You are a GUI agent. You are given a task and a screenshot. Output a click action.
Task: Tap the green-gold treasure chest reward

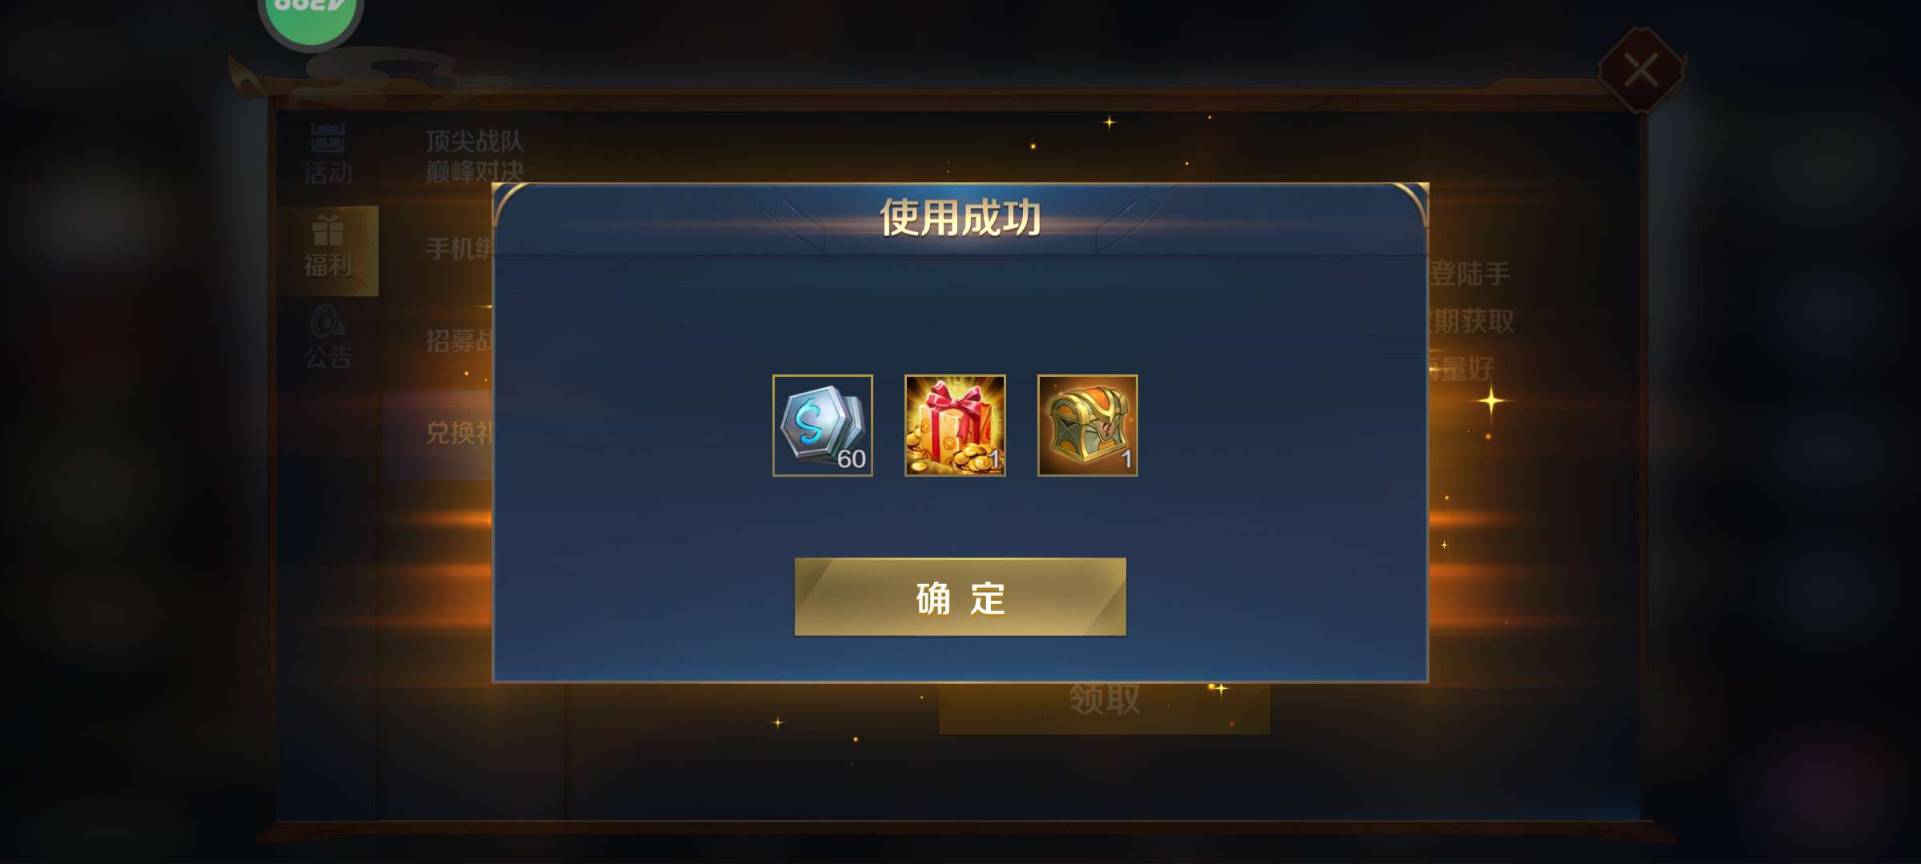(1088, 426)
